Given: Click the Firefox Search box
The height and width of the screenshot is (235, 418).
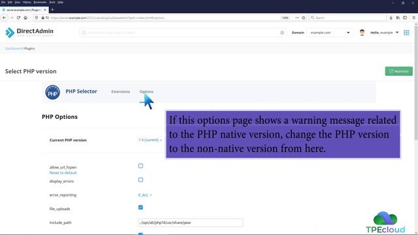Looking at the screenshot, I should pos(347,18).
